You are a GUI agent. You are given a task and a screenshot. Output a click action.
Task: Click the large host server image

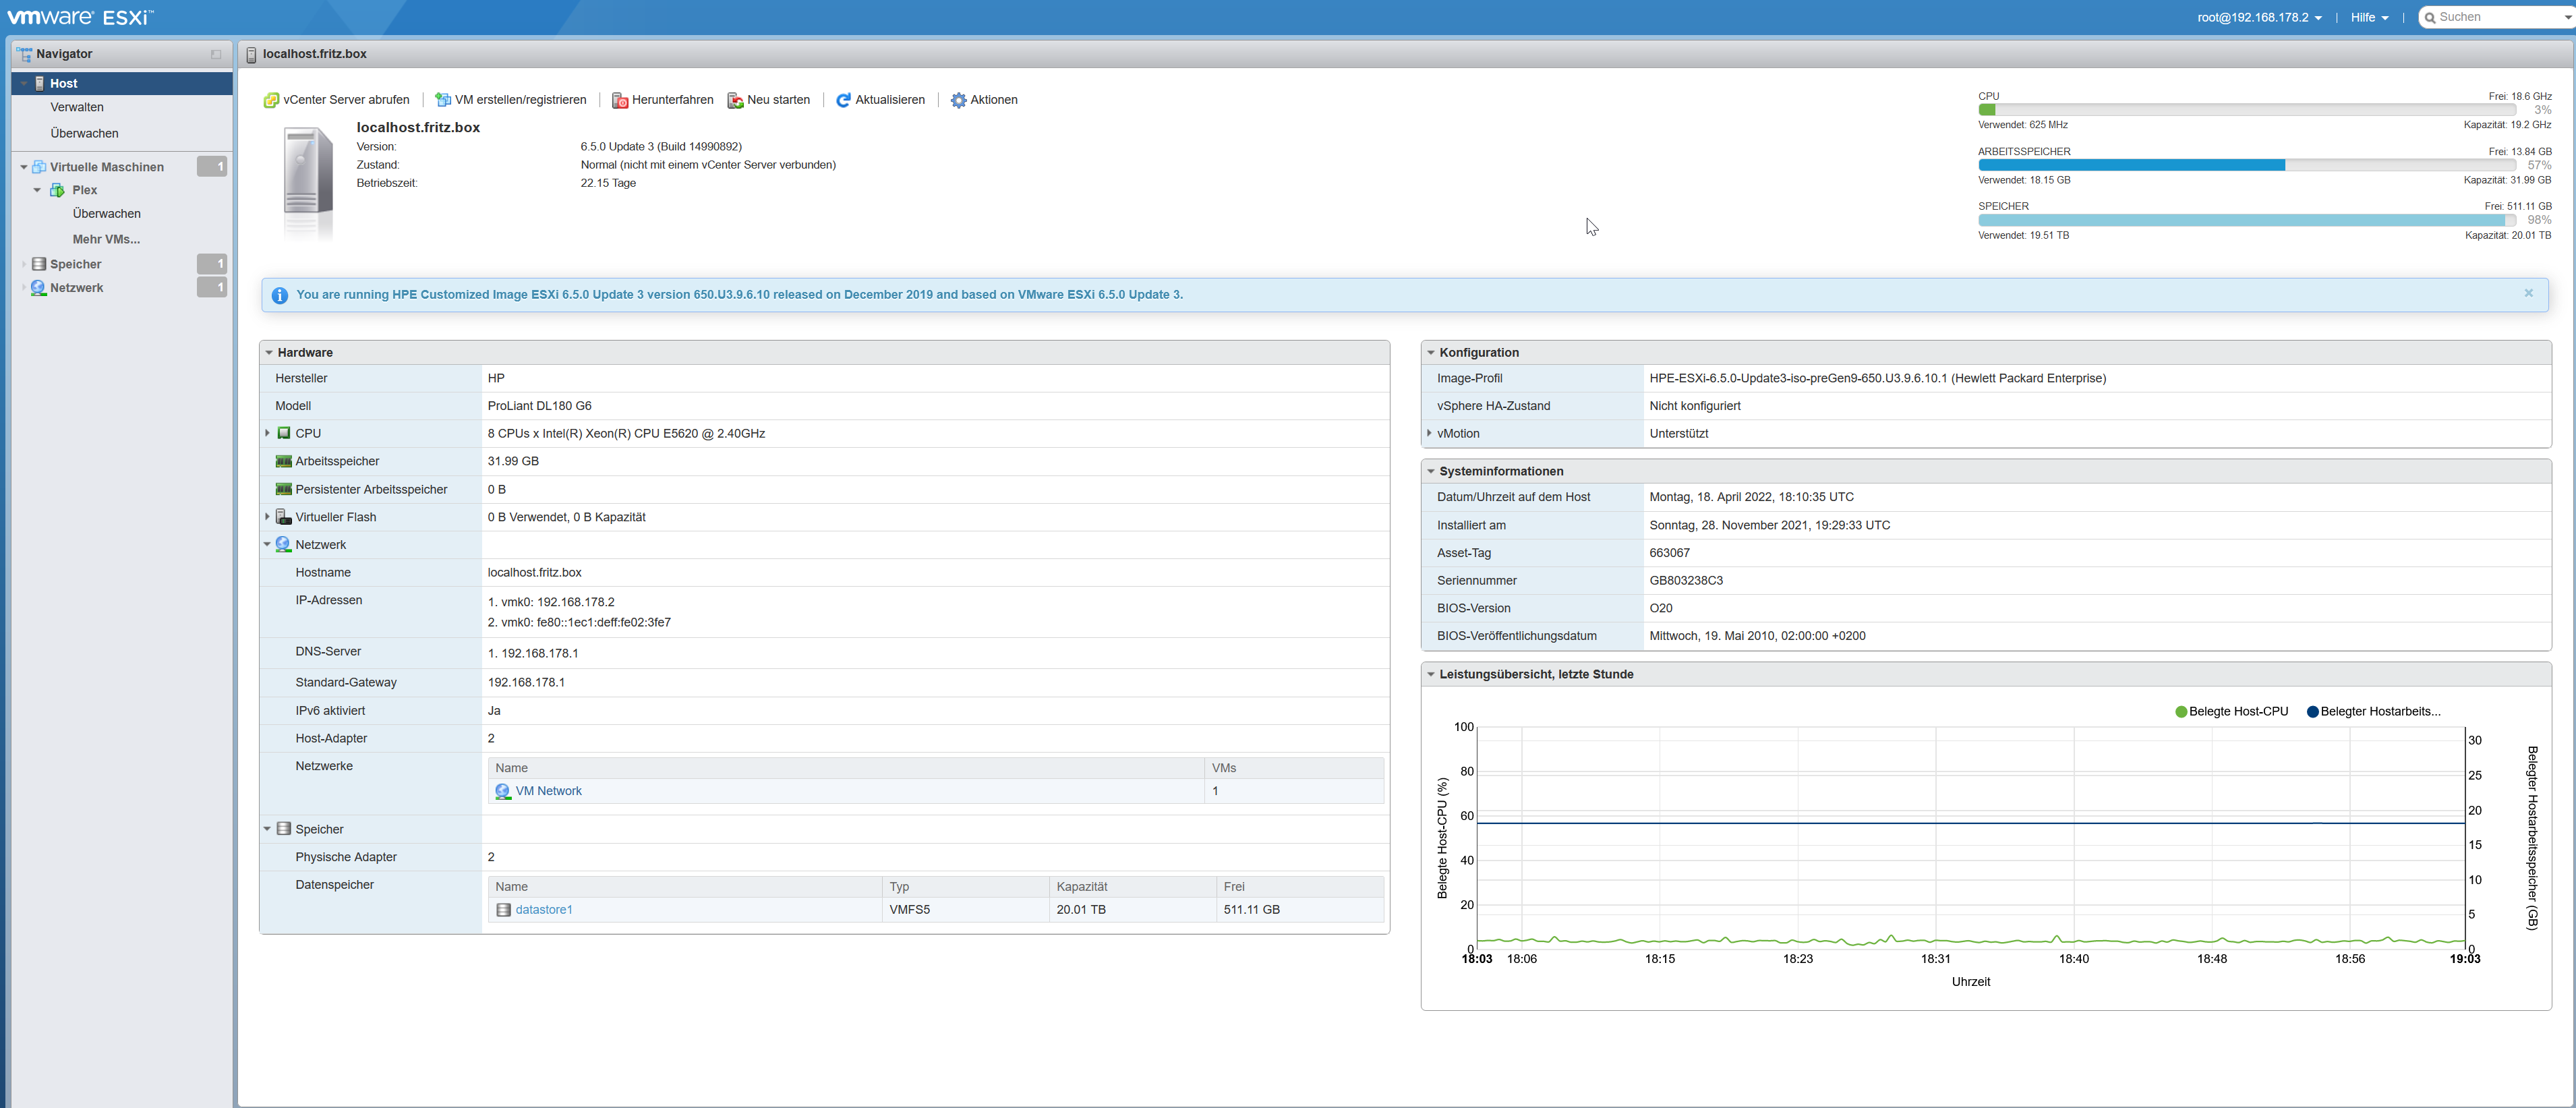[308, 183]
